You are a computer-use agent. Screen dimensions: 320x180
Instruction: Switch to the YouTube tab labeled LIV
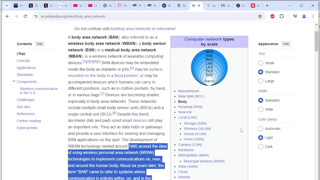92,5
